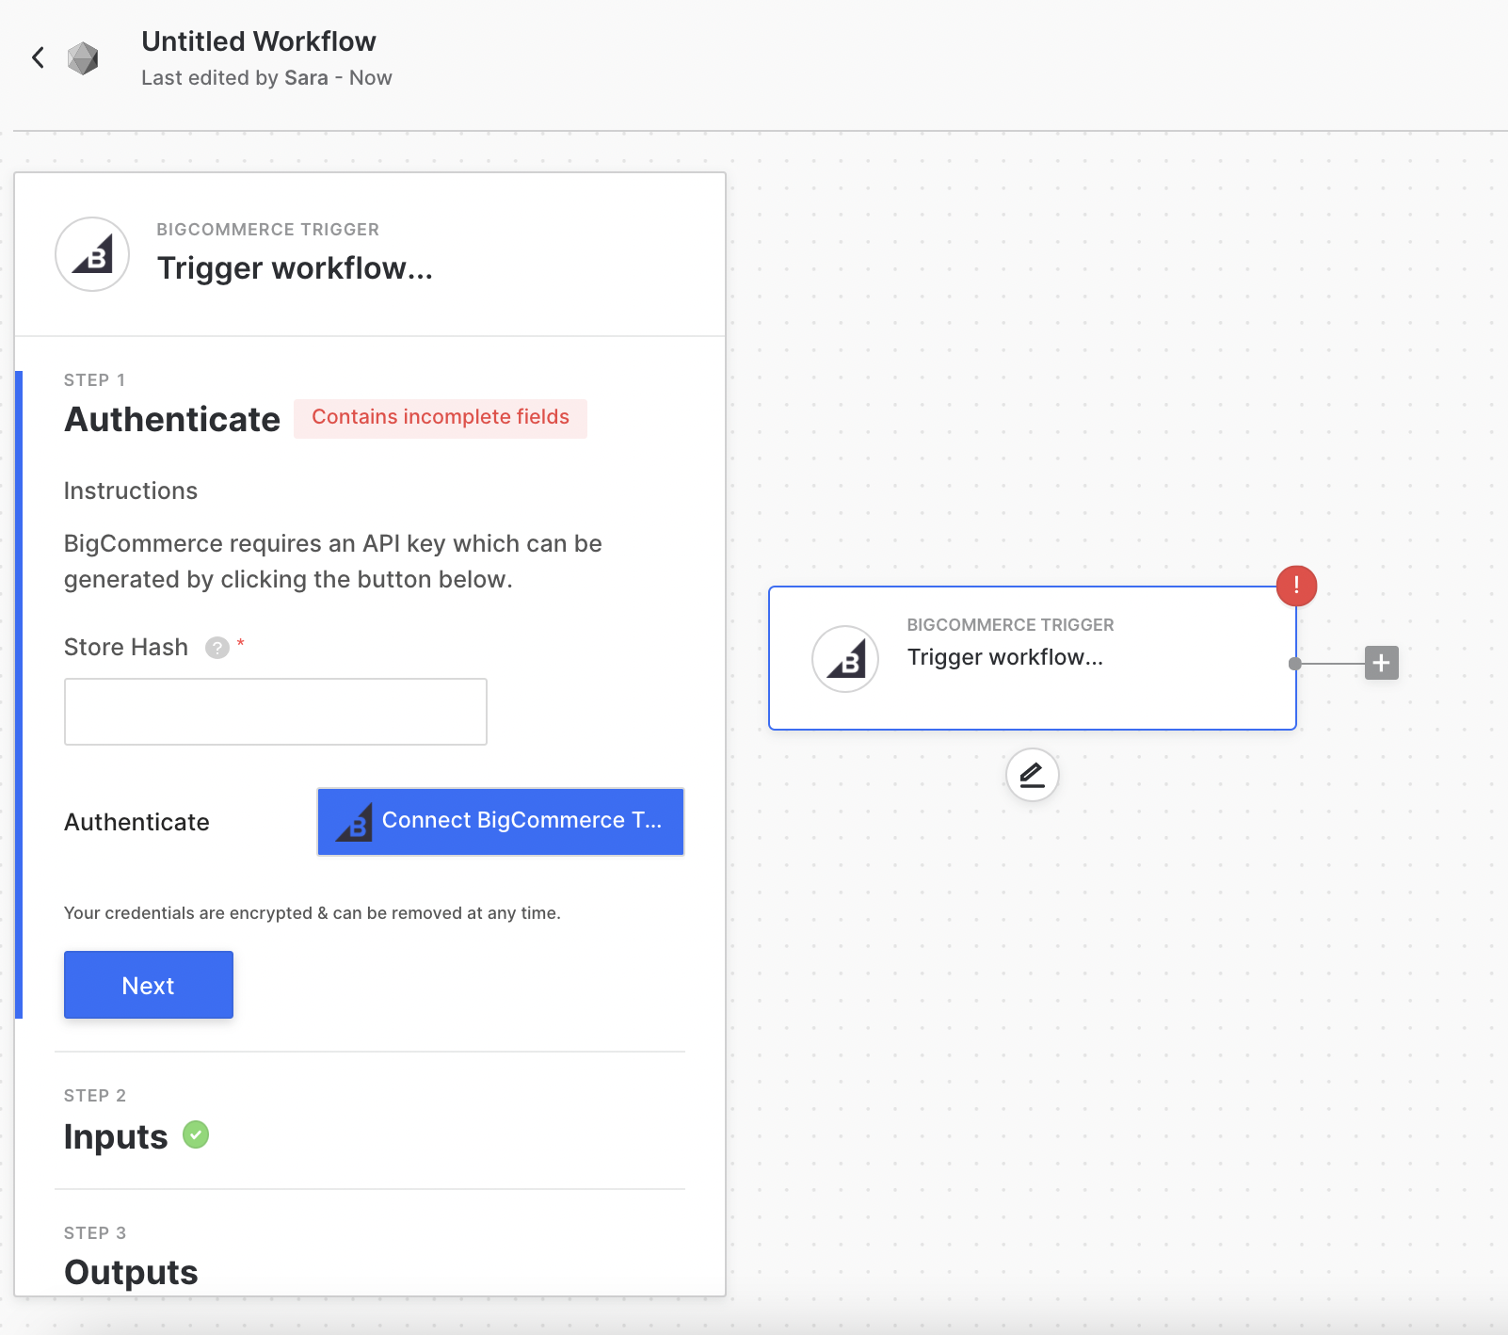The width and height of the screenshot is (1508, 1335).
Task: Click the Contains incomplete fields warning label
Action: pyautogui.click(x=441, y=418)
